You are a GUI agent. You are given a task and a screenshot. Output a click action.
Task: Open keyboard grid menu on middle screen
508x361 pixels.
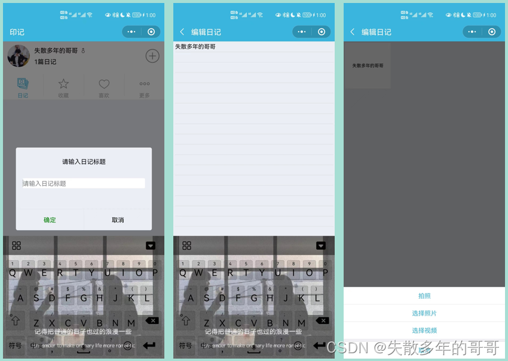(186, 246)
